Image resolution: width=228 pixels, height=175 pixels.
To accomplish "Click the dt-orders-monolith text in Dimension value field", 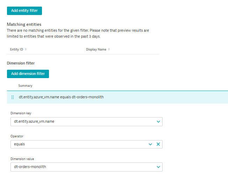I will pyautogui.click(x=30, y=167).
